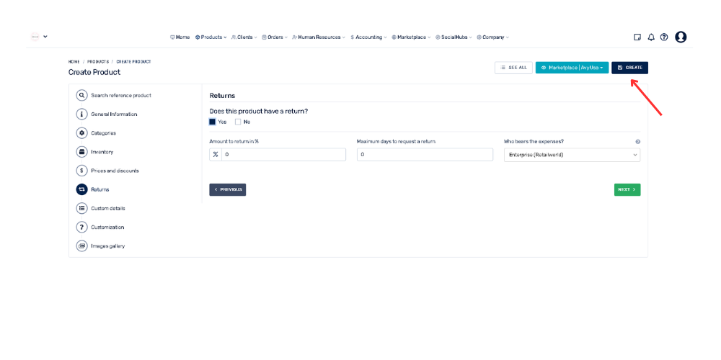Check the Yes return checkbox
This screenshot has height=360, width=721.
click(x=213, y=122)
